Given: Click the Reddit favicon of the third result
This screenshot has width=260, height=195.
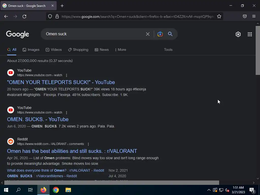Looking at the screenshot, I should 11,141.
